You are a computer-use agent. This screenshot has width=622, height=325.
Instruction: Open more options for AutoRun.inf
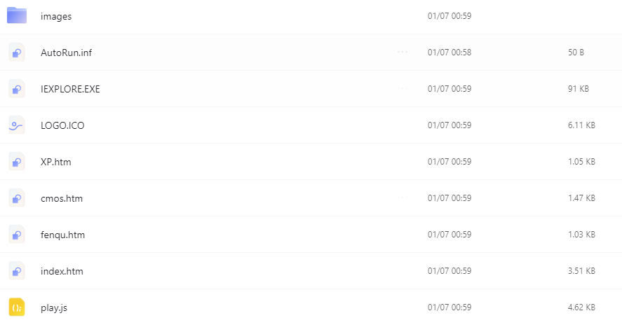[403, 52]
